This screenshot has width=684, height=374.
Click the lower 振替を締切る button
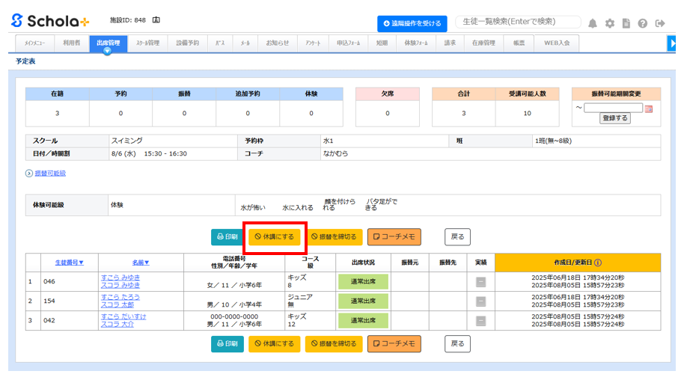[334, 343]
